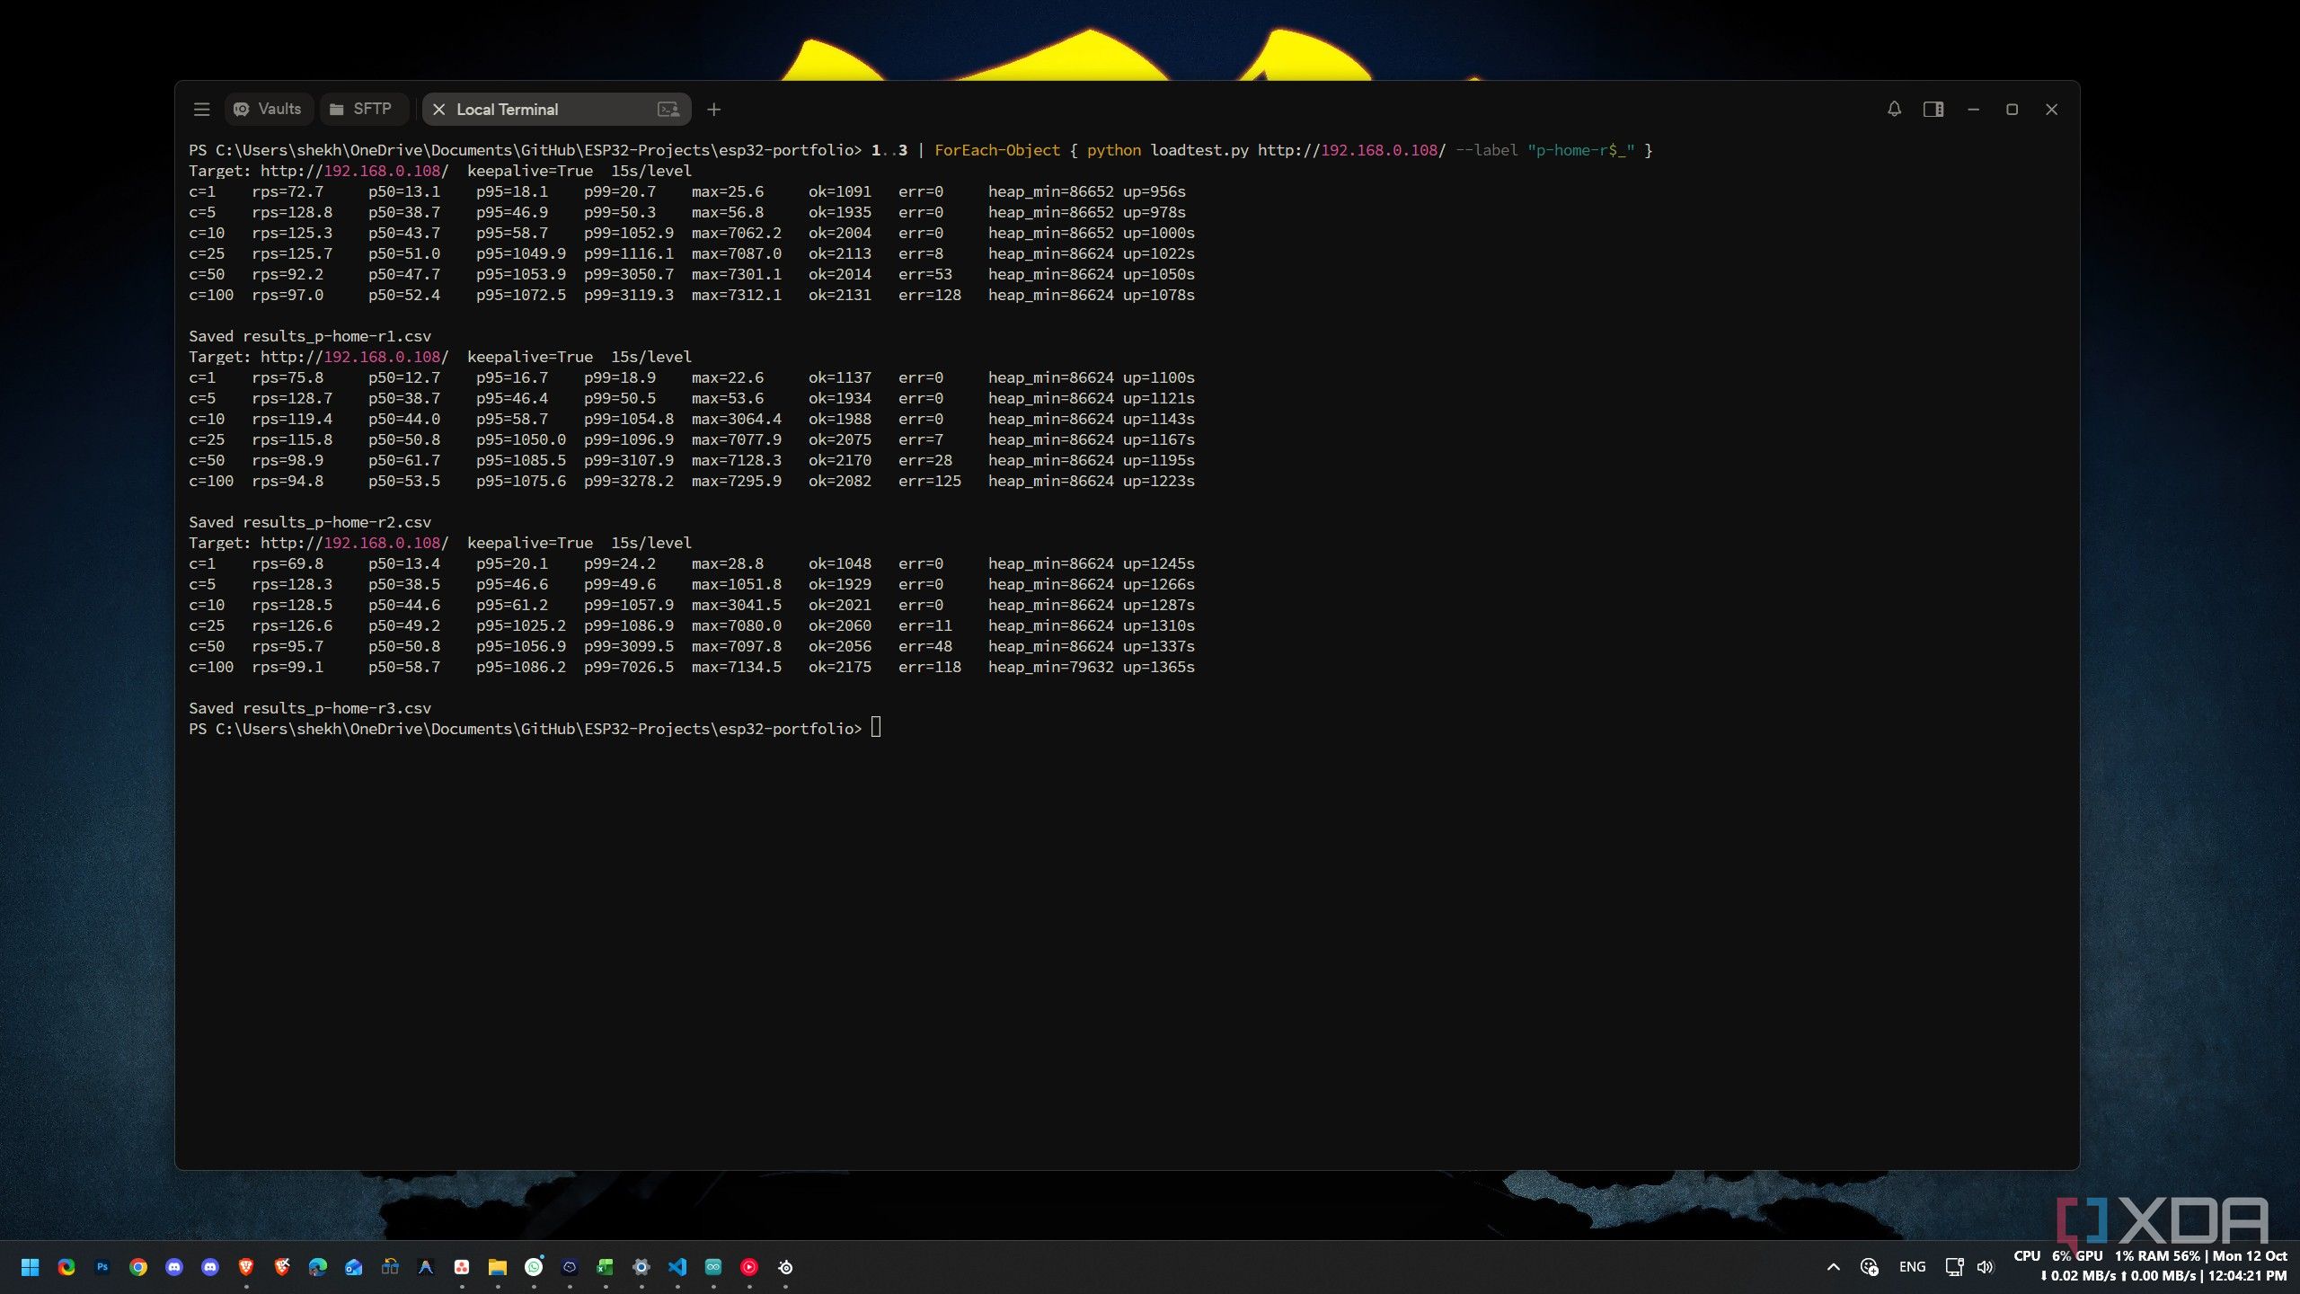Open Outlook from the taskbar
Viewport: 2300px width, 1294px height.
click(354, 1267)
